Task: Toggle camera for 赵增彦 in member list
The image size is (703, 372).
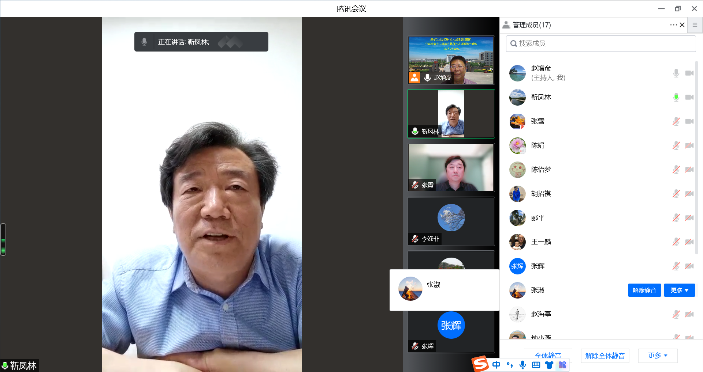Action: pos(689,73)
